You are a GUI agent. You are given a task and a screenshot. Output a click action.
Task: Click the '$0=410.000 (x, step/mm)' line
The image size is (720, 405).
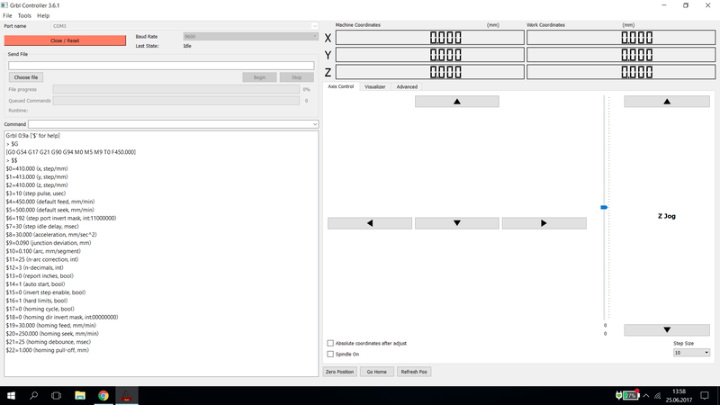(x=37, y=168)
